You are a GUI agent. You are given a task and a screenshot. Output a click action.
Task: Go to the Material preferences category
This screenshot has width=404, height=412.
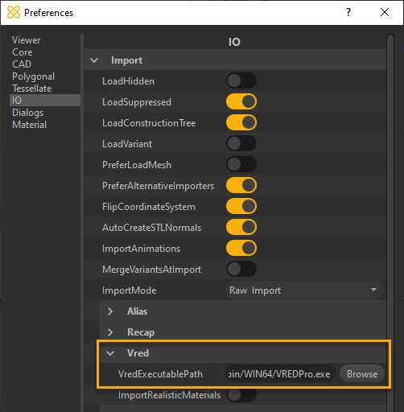pos(30,125)
